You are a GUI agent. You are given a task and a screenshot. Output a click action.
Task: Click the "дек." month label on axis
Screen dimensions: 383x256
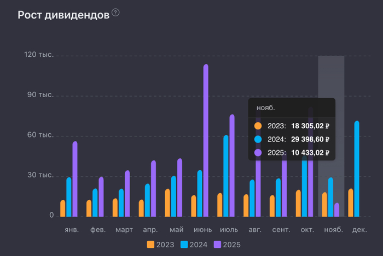point(359,229)
